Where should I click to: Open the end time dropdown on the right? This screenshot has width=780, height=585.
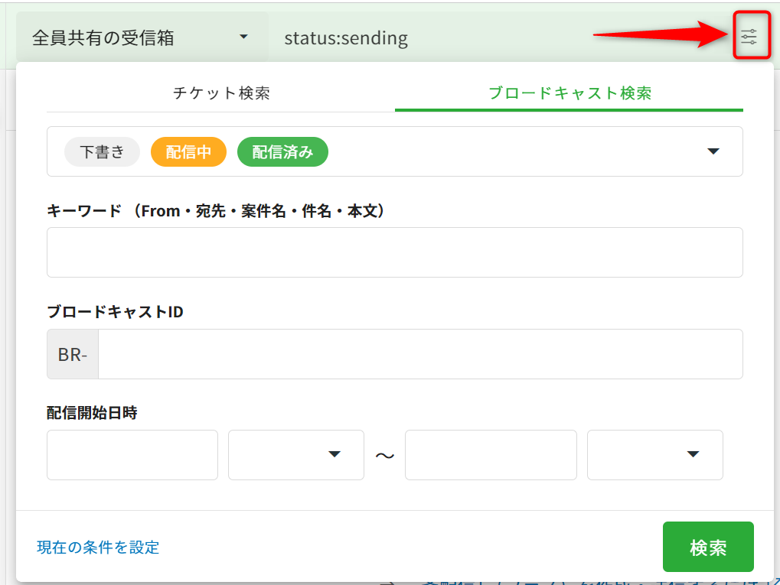coord(654,455)
